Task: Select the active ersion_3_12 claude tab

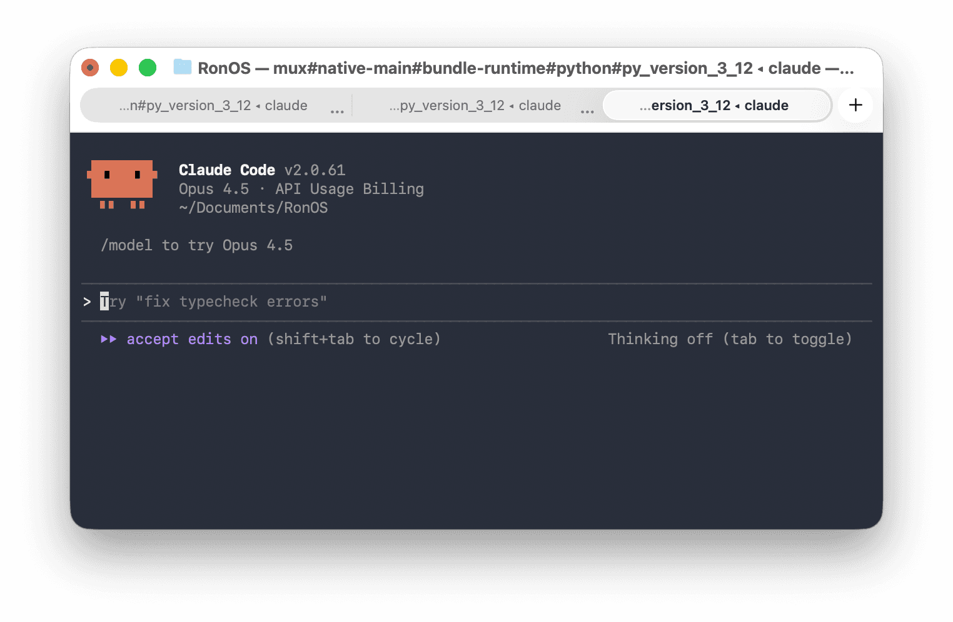Action: tap(715, 105)
